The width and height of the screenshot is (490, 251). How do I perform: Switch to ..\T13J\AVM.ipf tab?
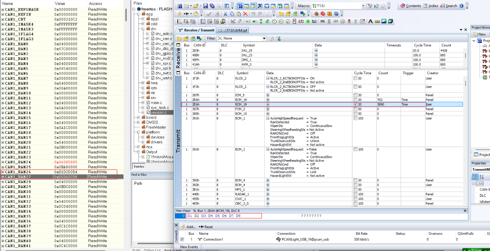click(233, 30)
